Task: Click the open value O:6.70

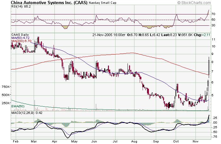Action: coord(132,35)
